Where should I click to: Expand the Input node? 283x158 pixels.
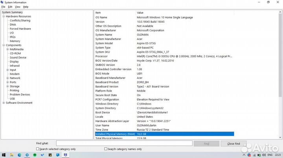7,70
